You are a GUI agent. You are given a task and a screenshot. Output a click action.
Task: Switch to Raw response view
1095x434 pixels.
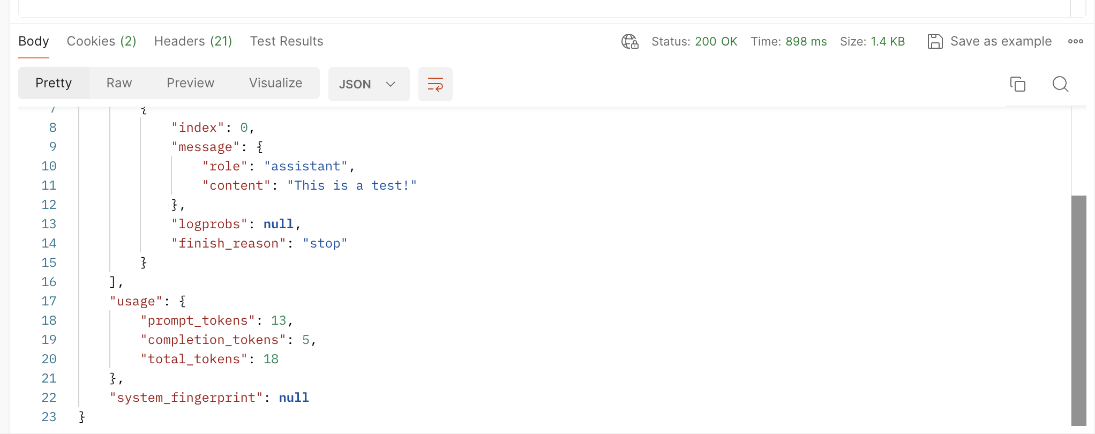click(119, 83)
